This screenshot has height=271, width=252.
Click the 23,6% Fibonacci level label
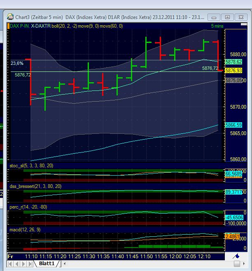17,64
